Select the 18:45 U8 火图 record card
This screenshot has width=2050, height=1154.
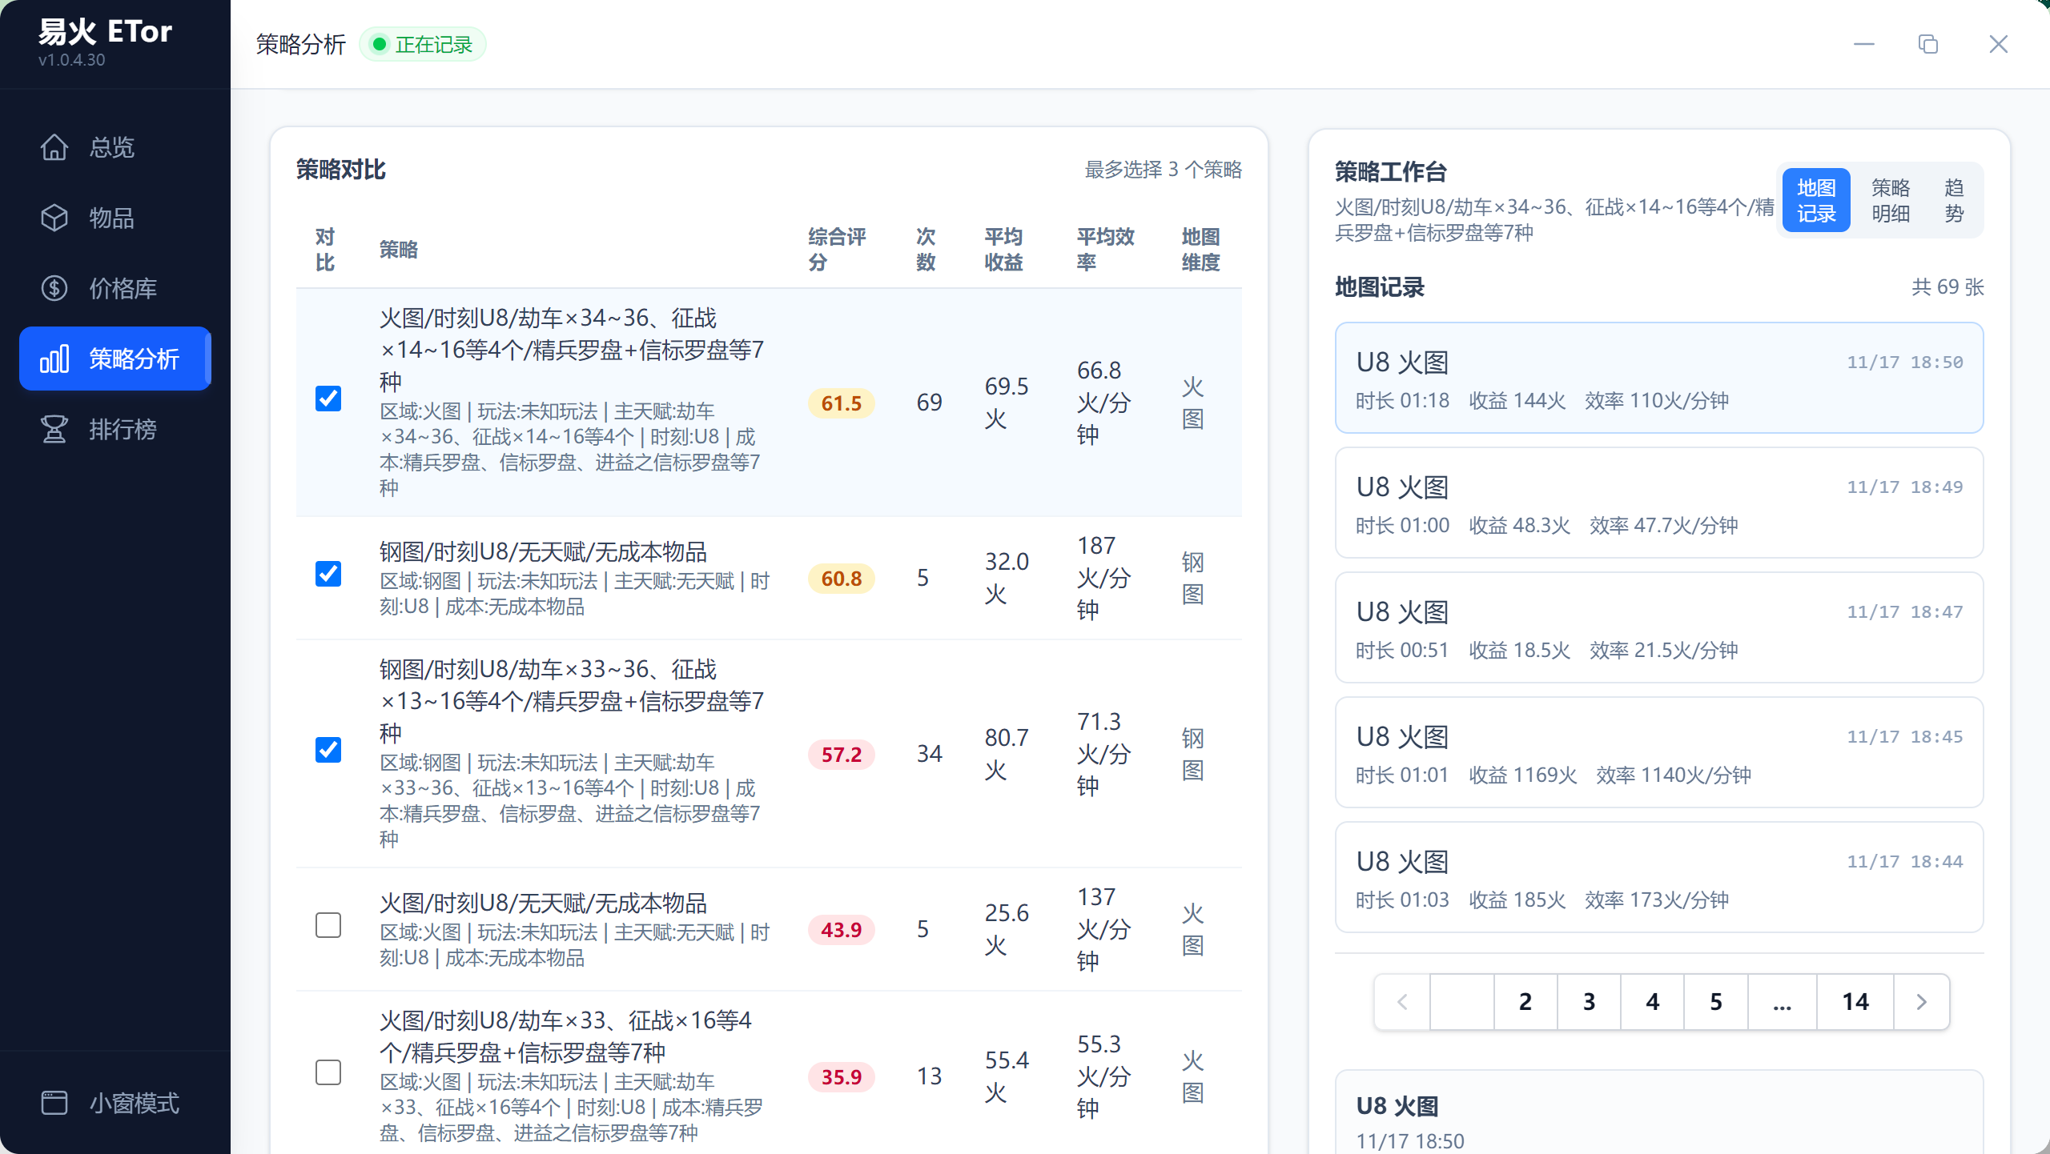(x=1658, y=752)
